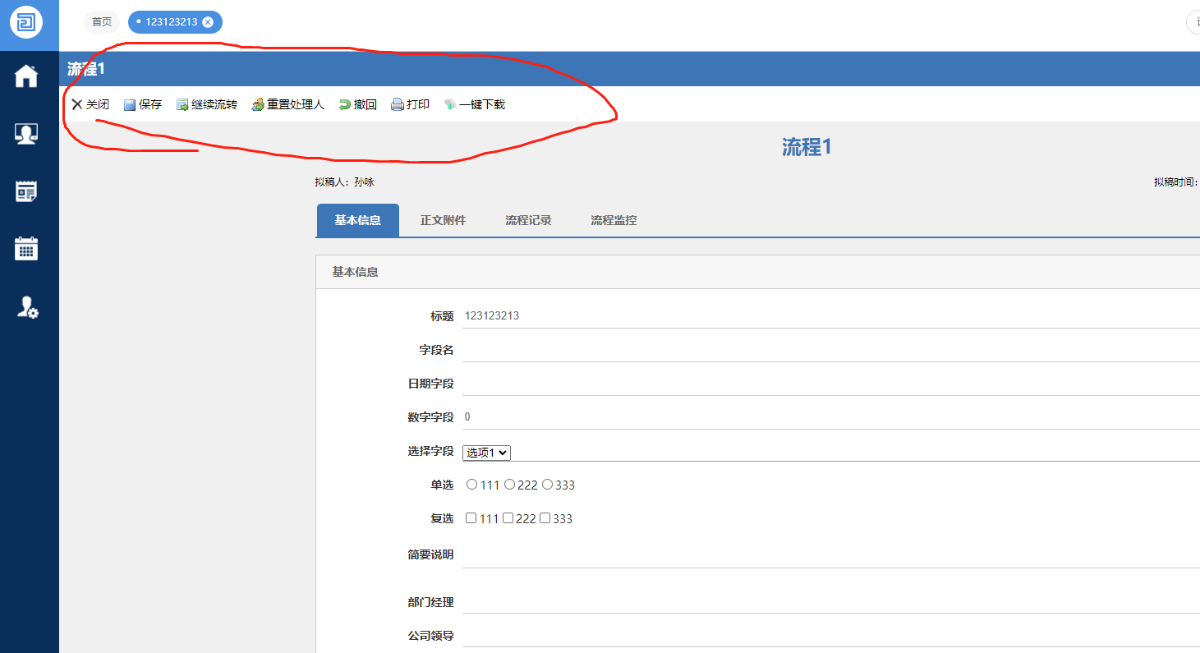Reset the handler with 重置处理人
Image resolution: width=1200 pixels, height=653 pixels.
coord(288,104)
